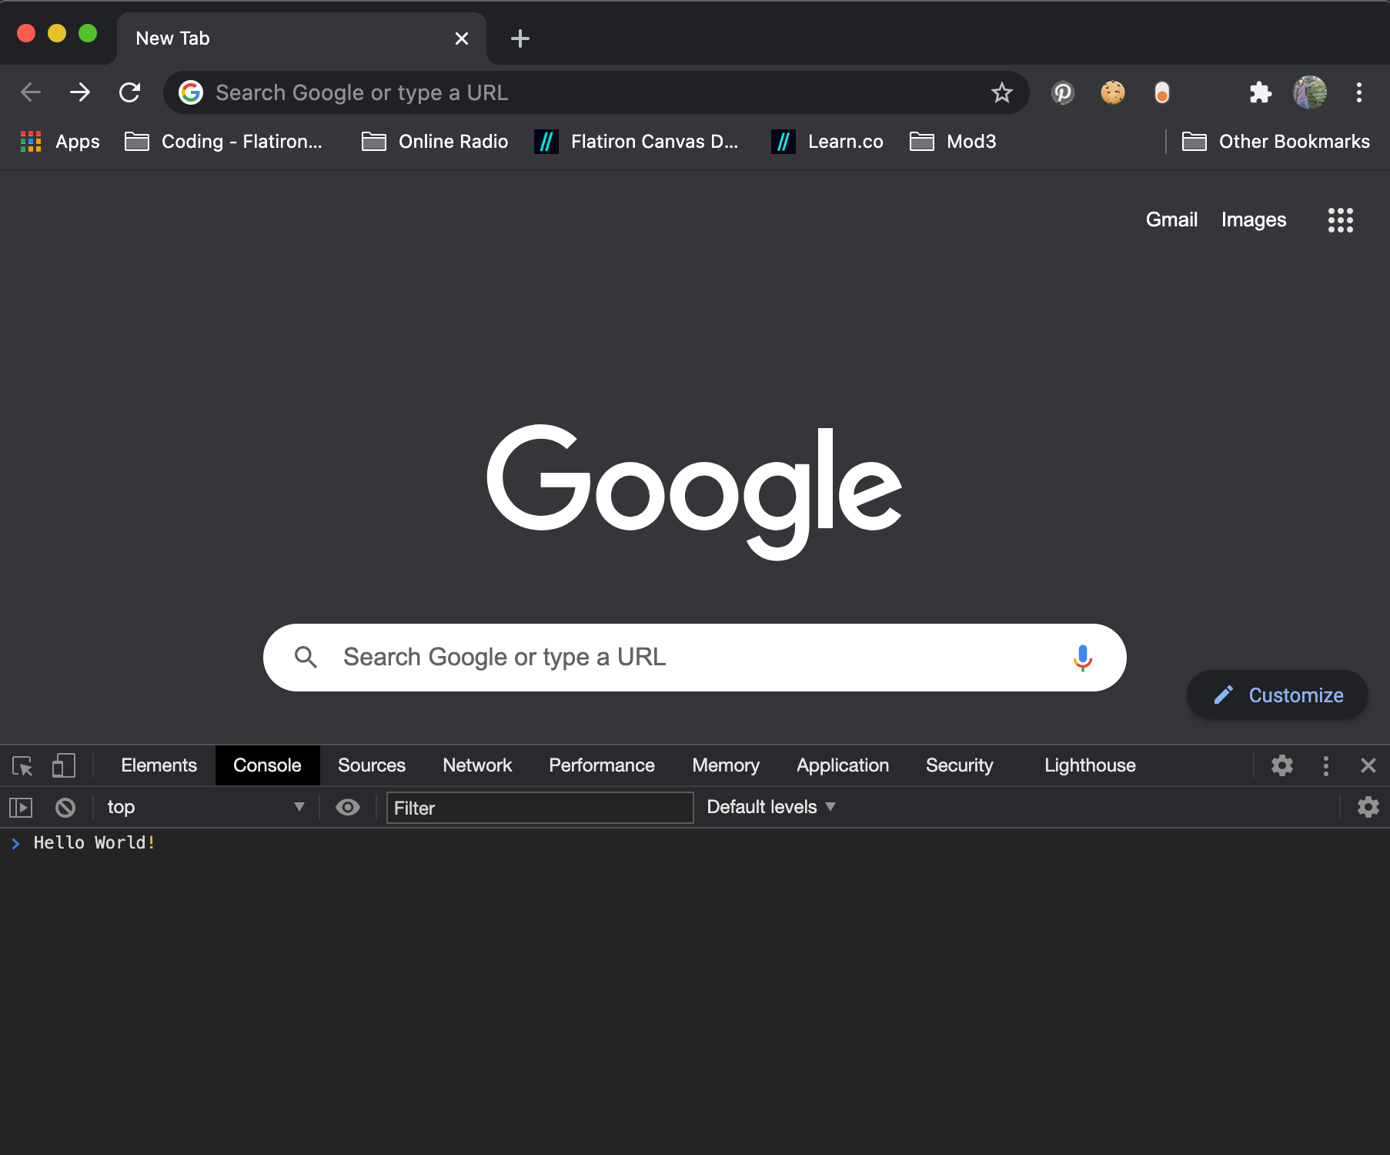This screenshot has height=1155, width=1390.
Task: Open the Coding - Flatiron bookmark folder
Action: tap(224, 142)
